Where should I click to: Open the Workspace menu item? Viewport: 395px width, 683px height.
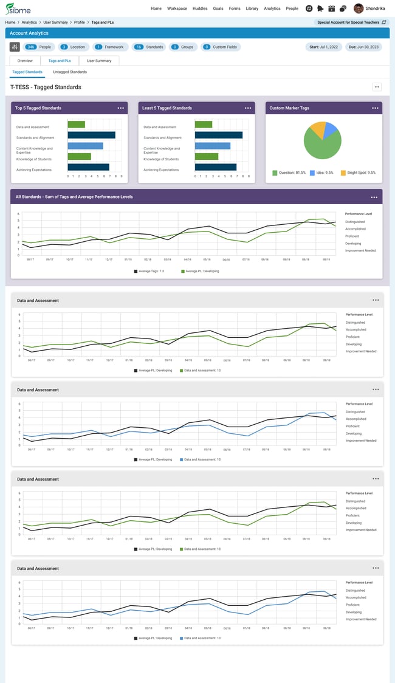177,9
